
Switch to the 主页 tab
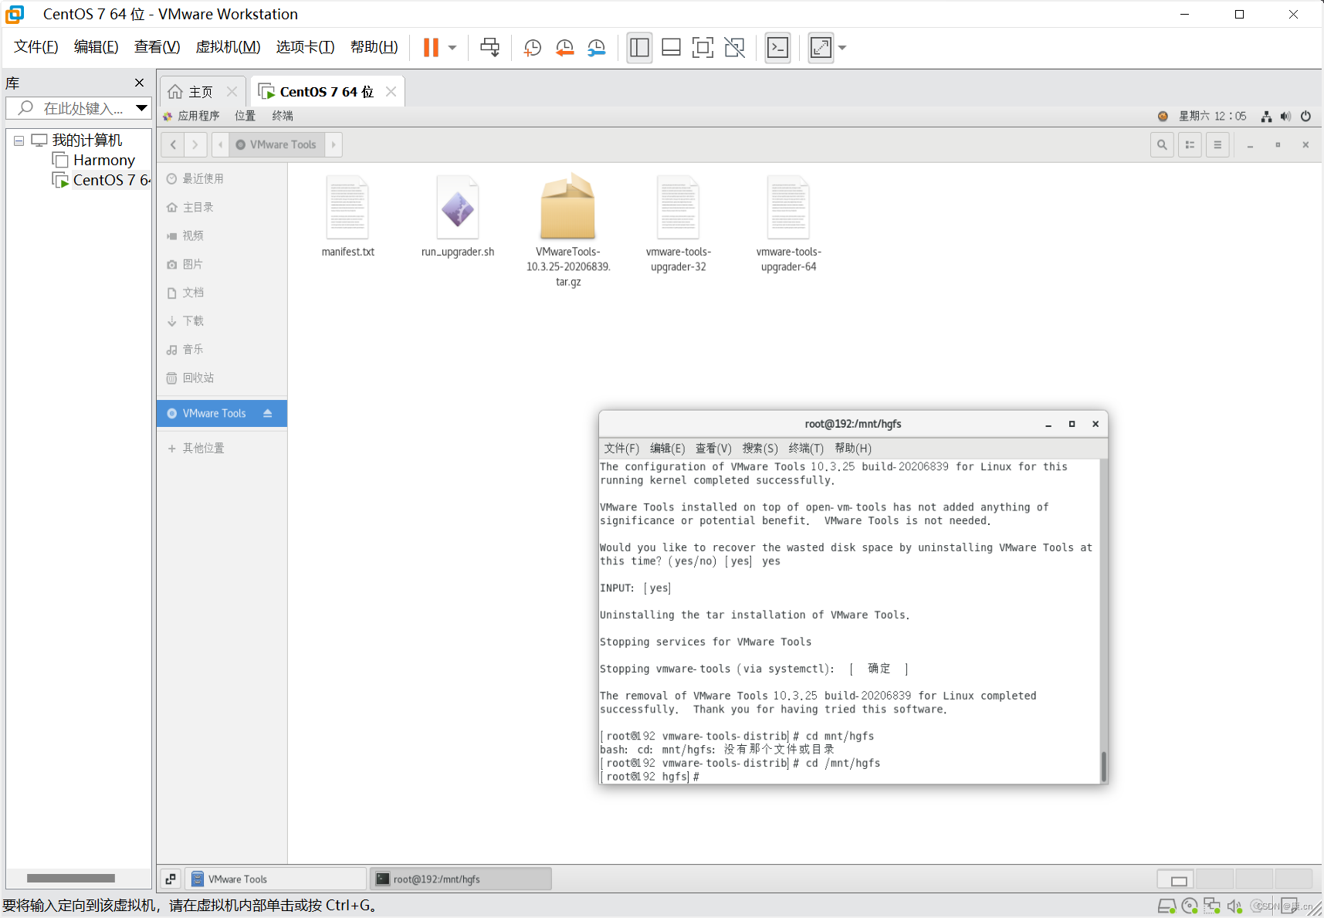pyautogui.click(x=199, y=91)
